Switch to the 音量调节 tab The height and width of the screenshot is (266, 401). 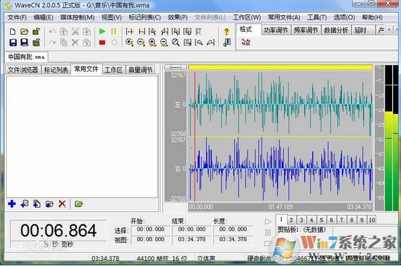(x=140, y=70)
